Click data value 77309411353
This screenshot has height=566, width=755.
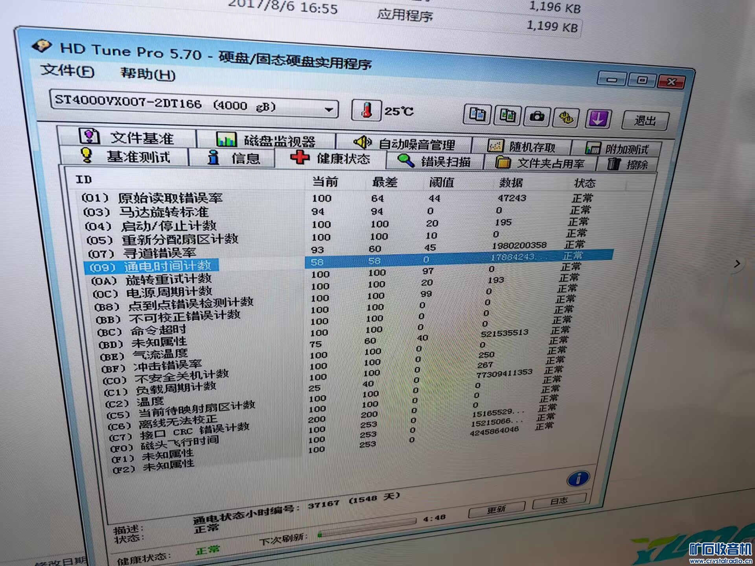point(504,373)
